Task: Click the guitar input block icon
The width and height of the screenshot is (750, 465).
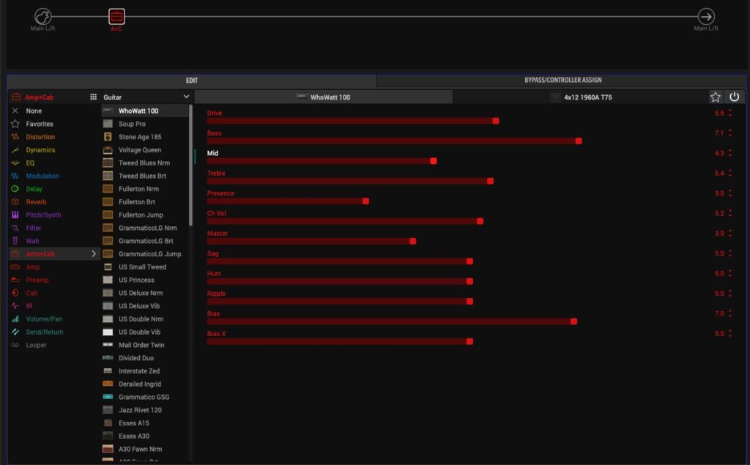Action: point(43,16)
